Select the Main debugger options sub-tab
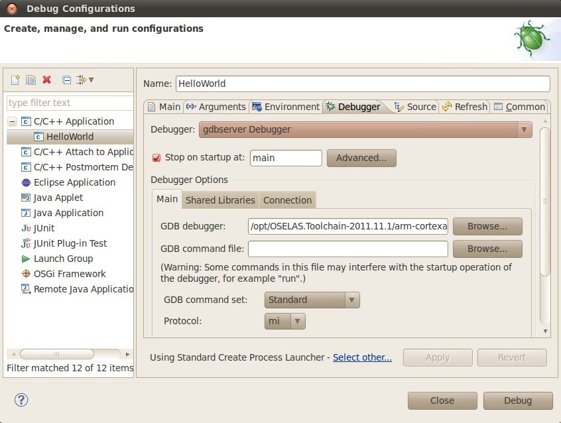Screen dimensions: 561x423 point(167,199)
